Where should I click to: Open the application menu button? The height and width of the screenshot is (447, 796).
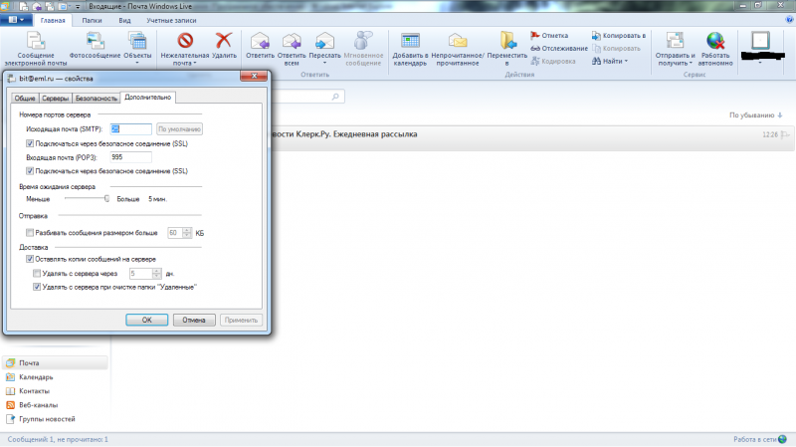pos(16,20)
